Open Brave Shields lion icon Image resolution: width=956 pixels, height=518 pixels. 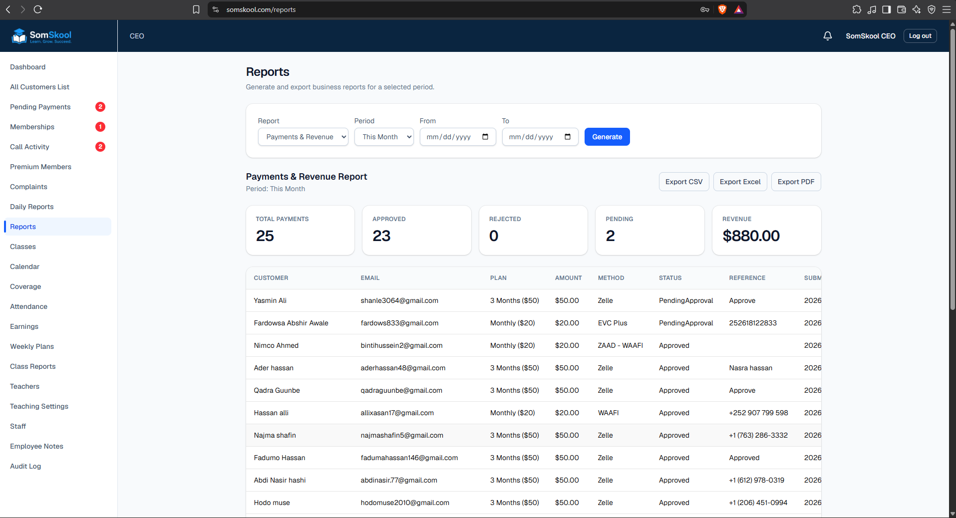point(722,9)
